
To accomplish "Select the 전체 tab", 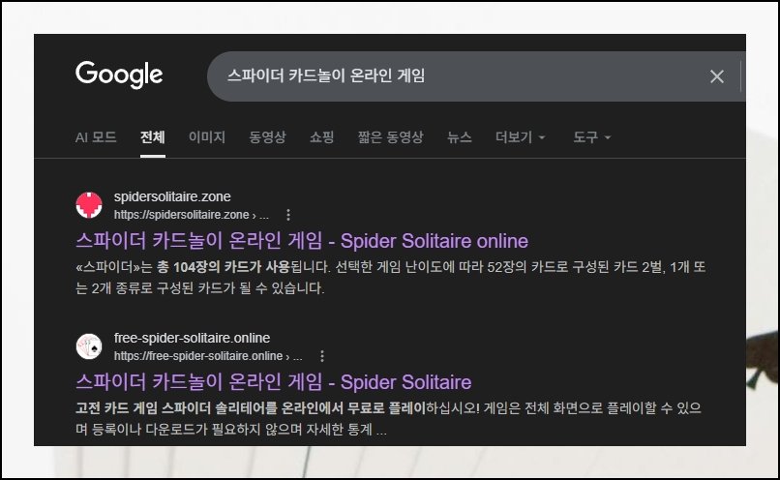I will coord(153,136).
